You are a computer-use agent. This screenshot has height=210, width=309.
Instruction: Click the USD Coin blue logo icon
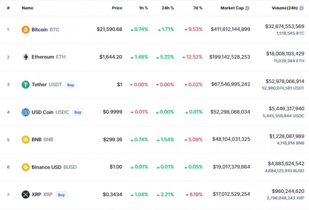point(26,112)
